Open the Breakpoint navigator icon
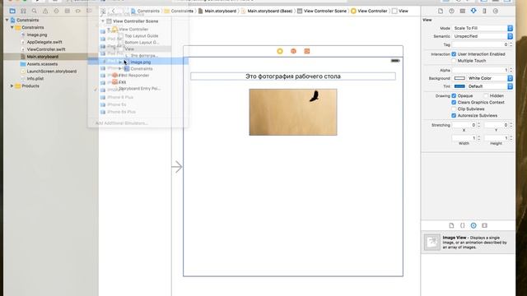The image size is (527, 296). [78, 11]
